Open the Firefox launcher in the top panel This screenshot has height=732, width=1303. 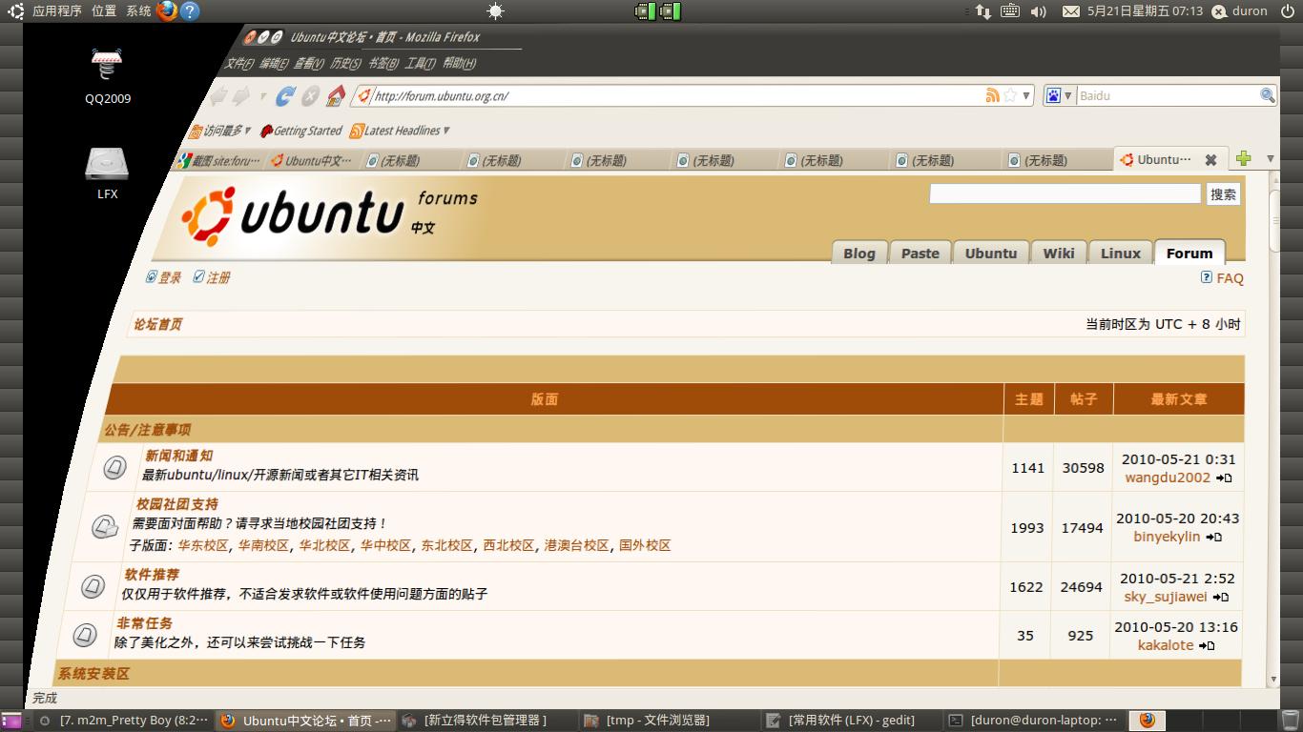(167, 11)
